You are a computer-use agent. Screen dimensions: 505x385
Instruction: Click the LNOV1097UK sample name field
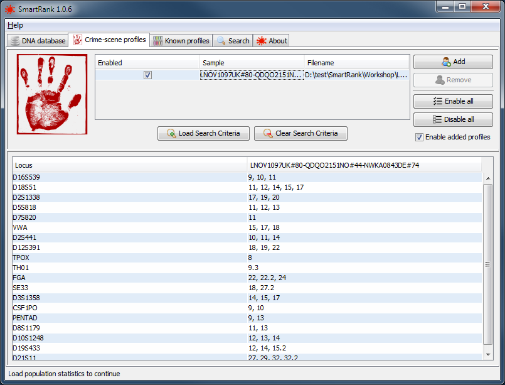pos(248,75)
